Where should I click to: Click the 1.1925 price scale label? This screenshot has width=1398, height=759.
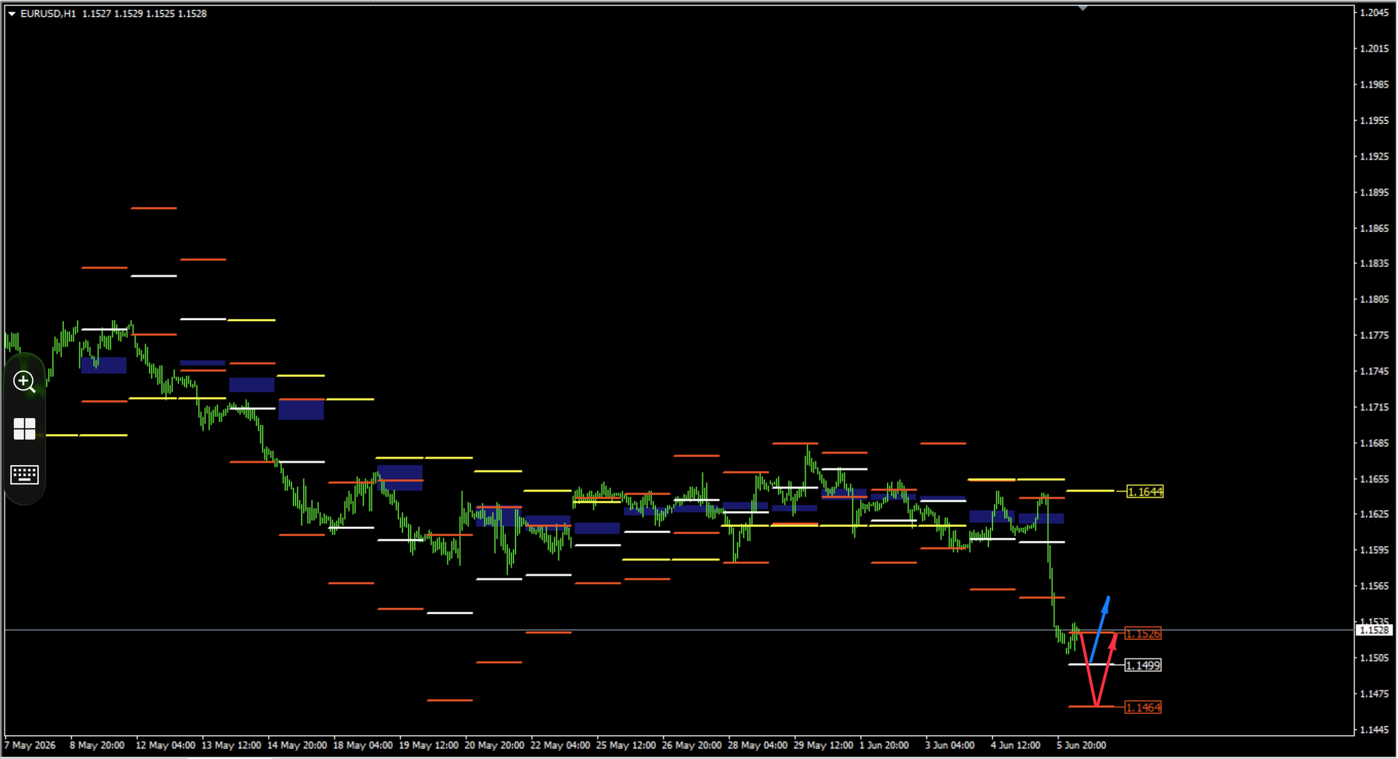tap(1374, 157)
